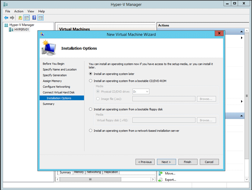Switch to the Networking tab
Screen dimensions: 252x190
(94, 172)
